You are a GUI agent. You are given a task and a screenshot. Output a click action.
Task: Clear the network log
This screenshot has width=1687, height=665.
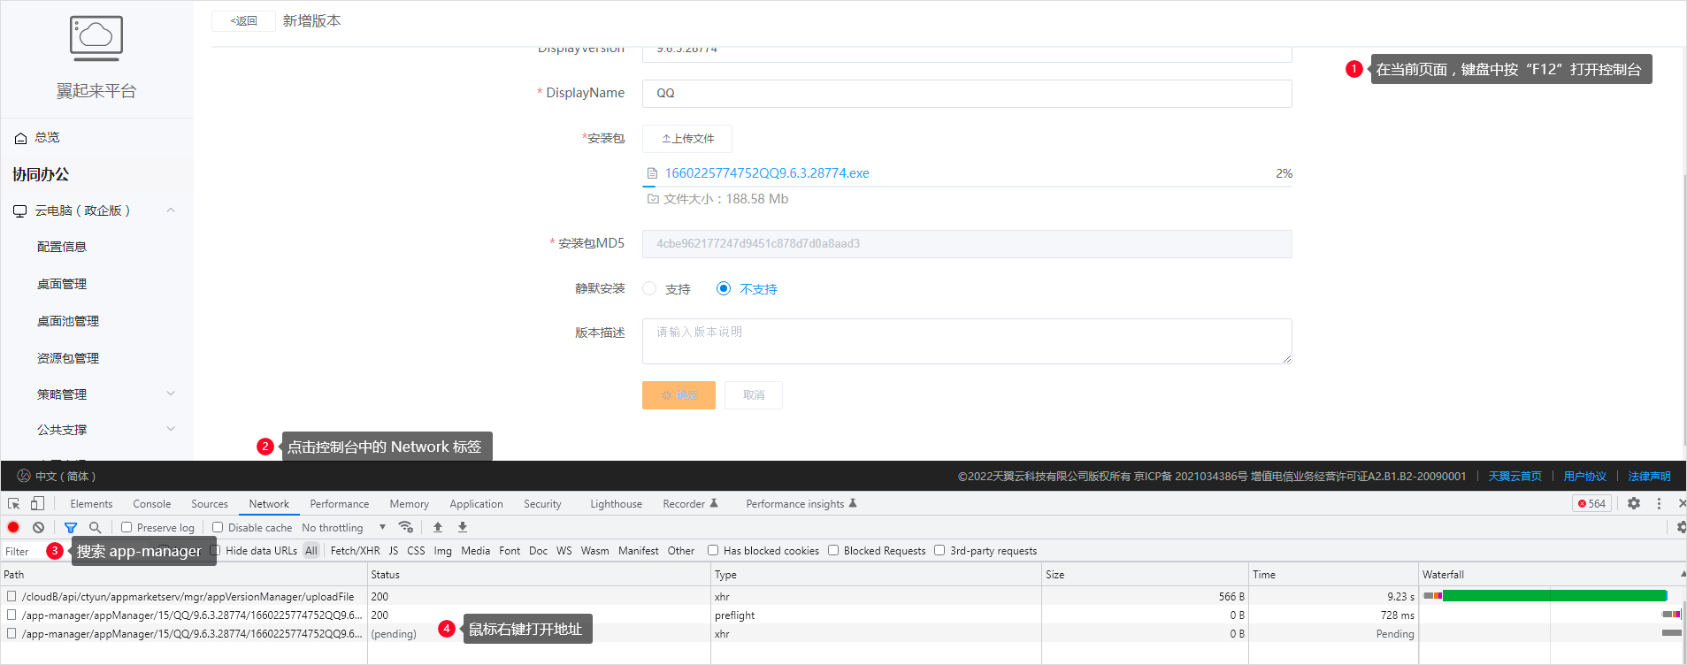tap(38, 527)
